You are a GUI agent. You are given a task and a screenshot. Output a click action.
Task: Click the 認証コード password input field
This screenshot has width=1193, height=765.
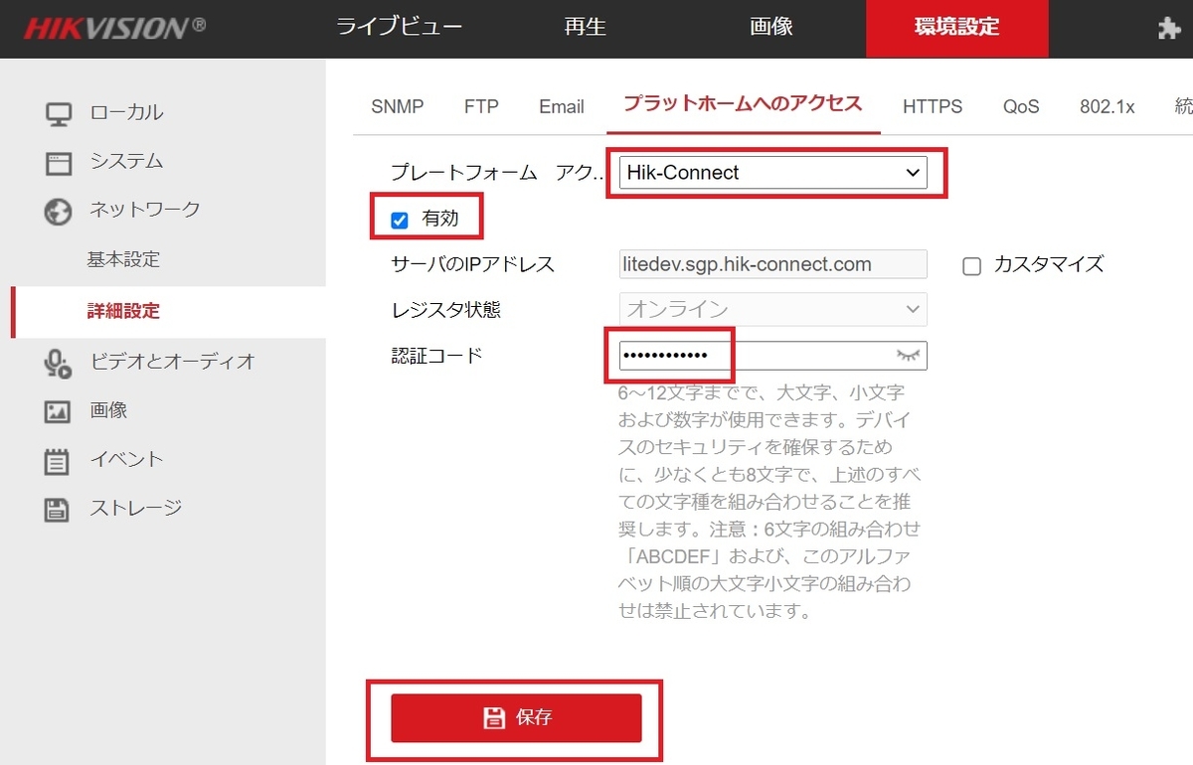[x=773, y=356]
